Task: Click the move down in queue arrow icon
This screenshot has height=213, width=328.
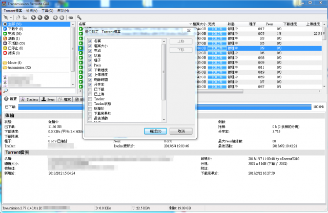Action: pyautogui.click(x=61, y=18)
